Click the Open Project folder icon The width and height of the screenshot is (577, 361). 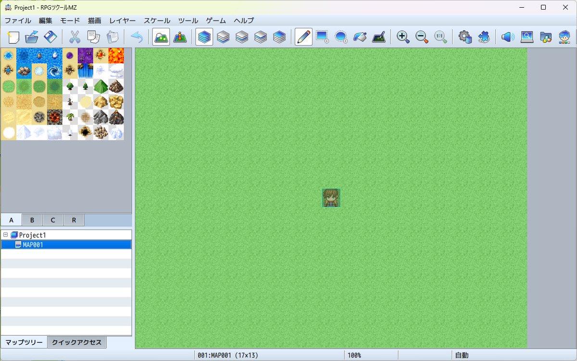click(x=32, y=37)
